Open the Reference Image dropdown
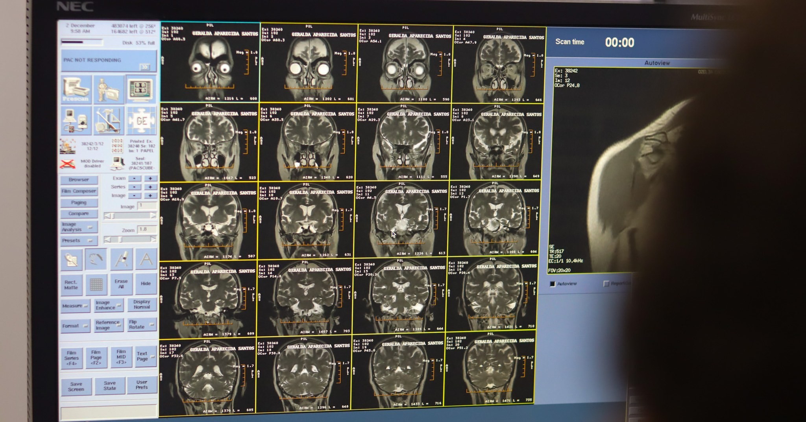The image size is (806, 422). click(x=109, y=325)
